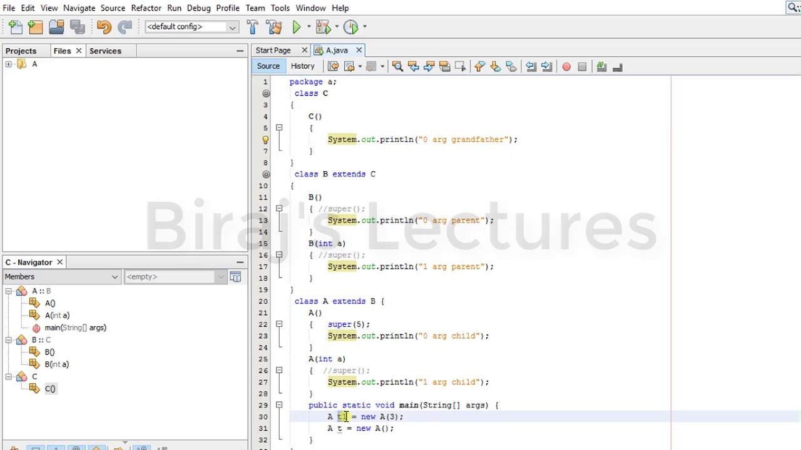Click the Clean and Build broom icon

[x=273, y=27]
